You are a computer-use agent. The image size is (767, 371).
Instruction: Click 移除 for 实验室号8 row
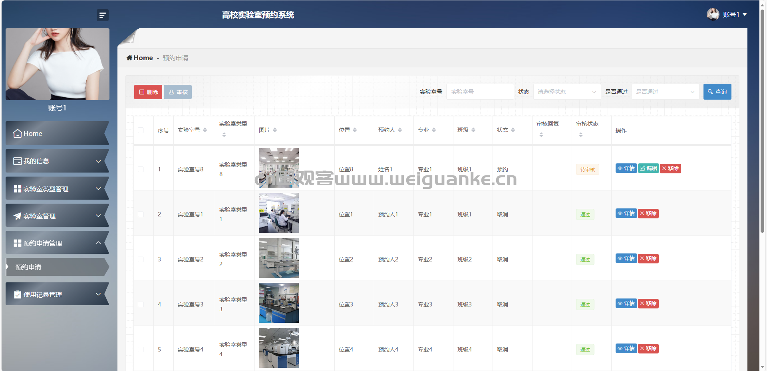[670, 168]
